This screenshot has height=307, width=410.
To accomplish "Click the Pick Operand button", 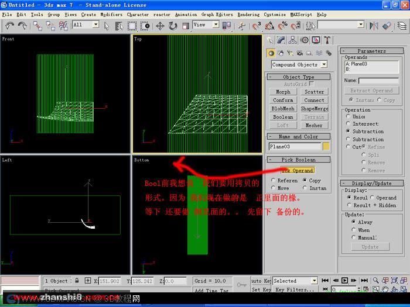I will [298, 171].
